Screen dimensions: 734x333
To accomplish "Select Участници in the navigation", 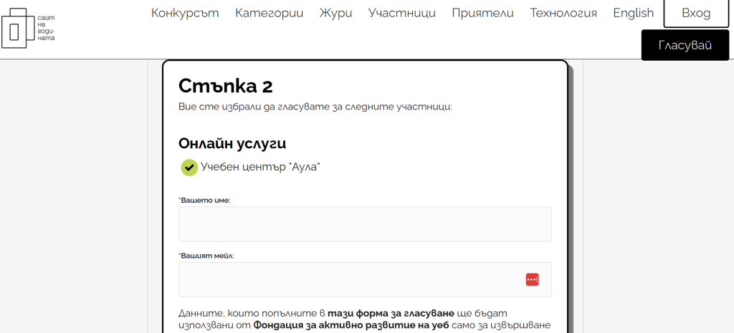I will (401, 13).
